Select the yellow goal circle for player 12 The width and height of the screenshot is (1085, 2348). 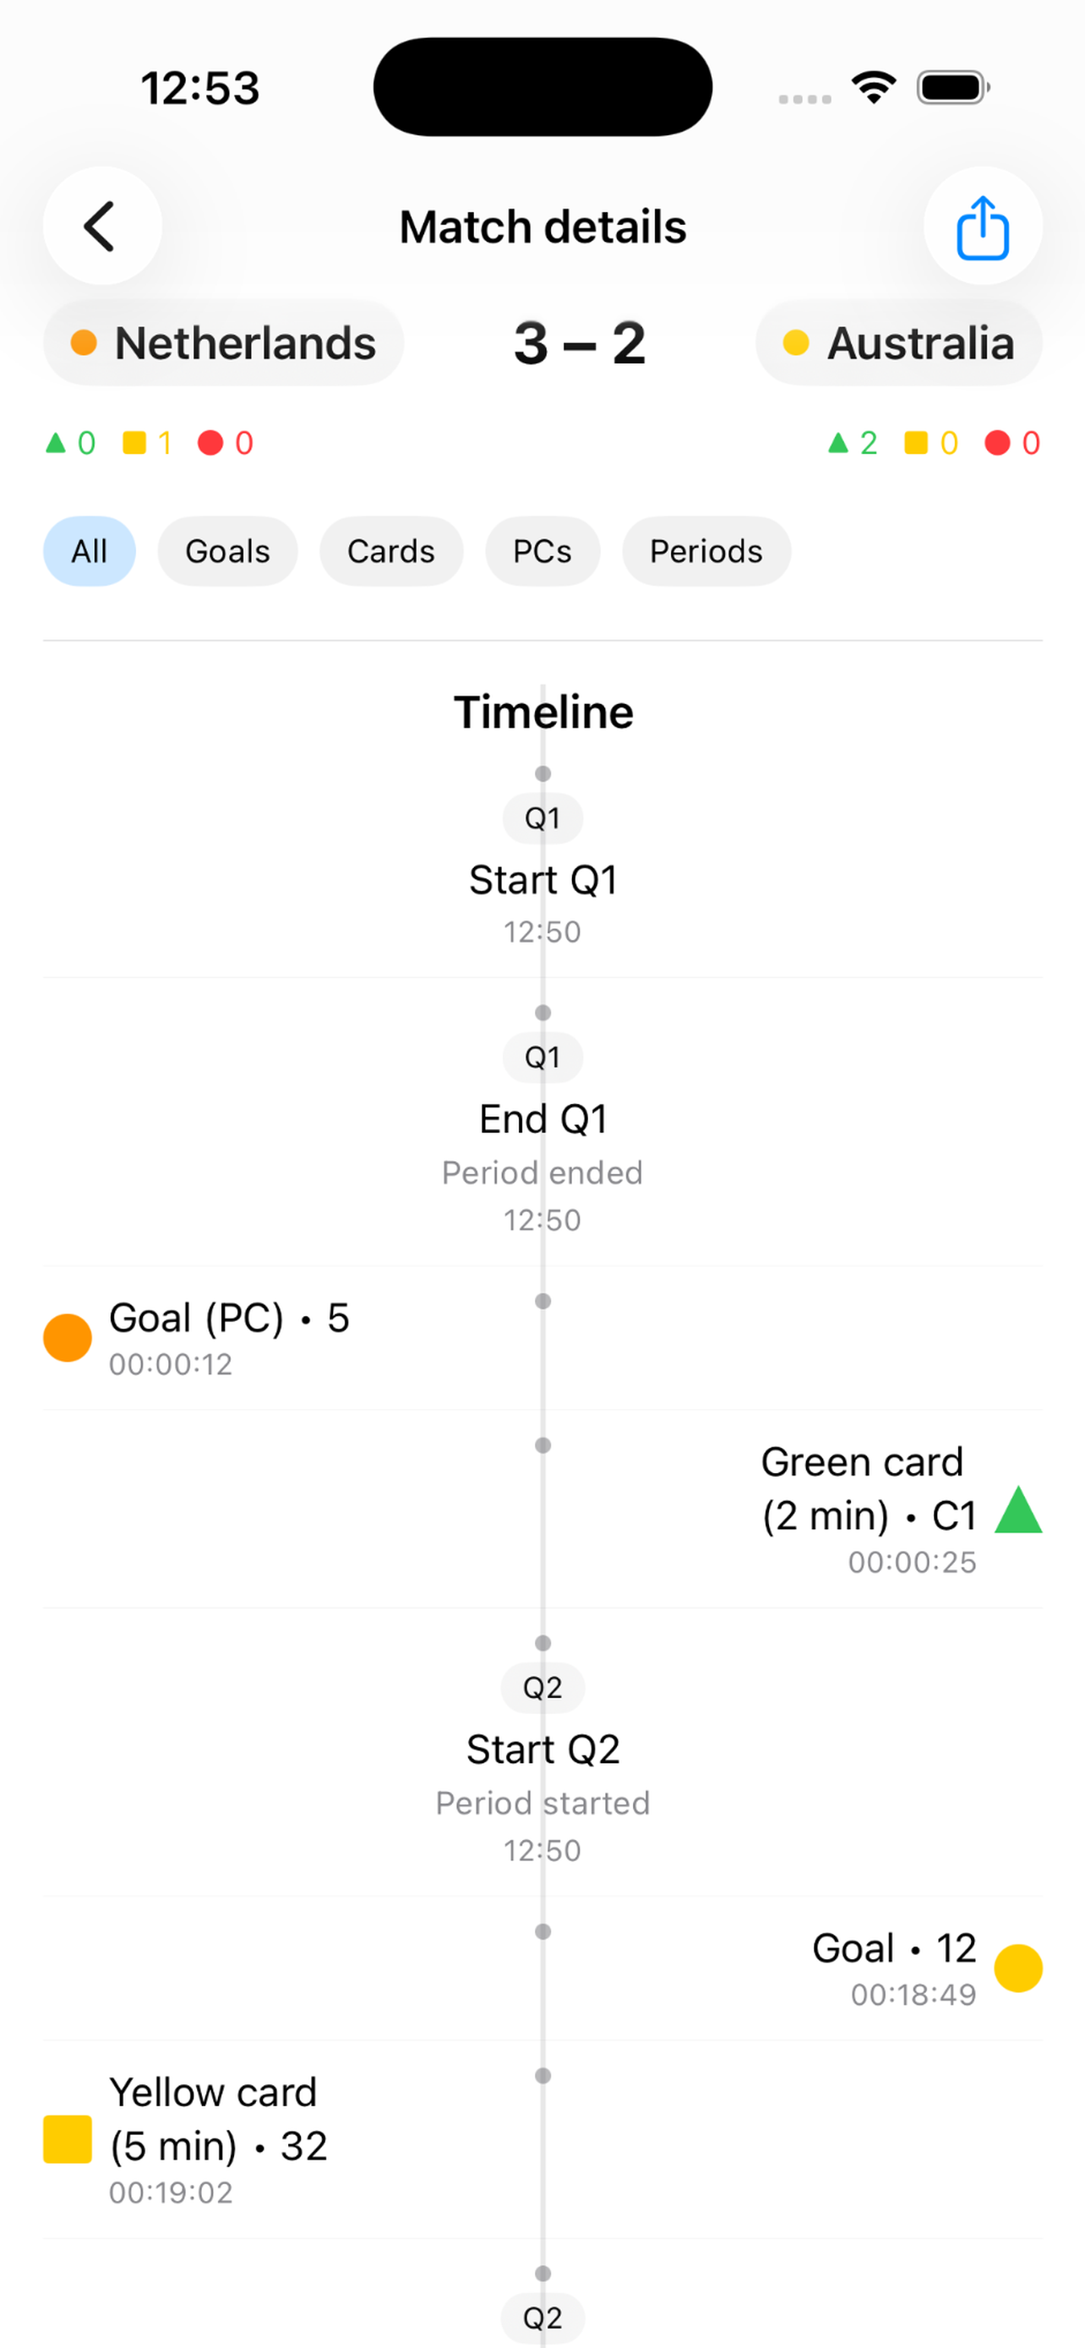tap(1017, 1967)
